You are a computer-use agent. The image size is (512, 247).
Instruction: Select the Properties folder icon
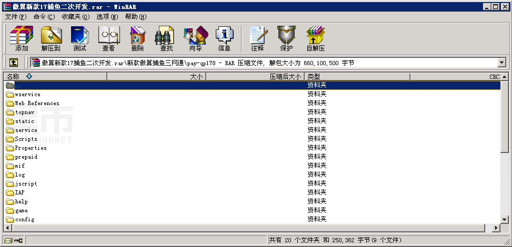10,148
